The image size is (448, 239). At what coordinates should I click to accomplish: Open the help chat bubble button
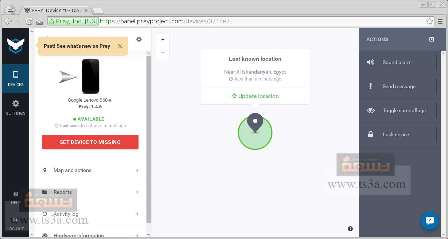click(429, 220)
